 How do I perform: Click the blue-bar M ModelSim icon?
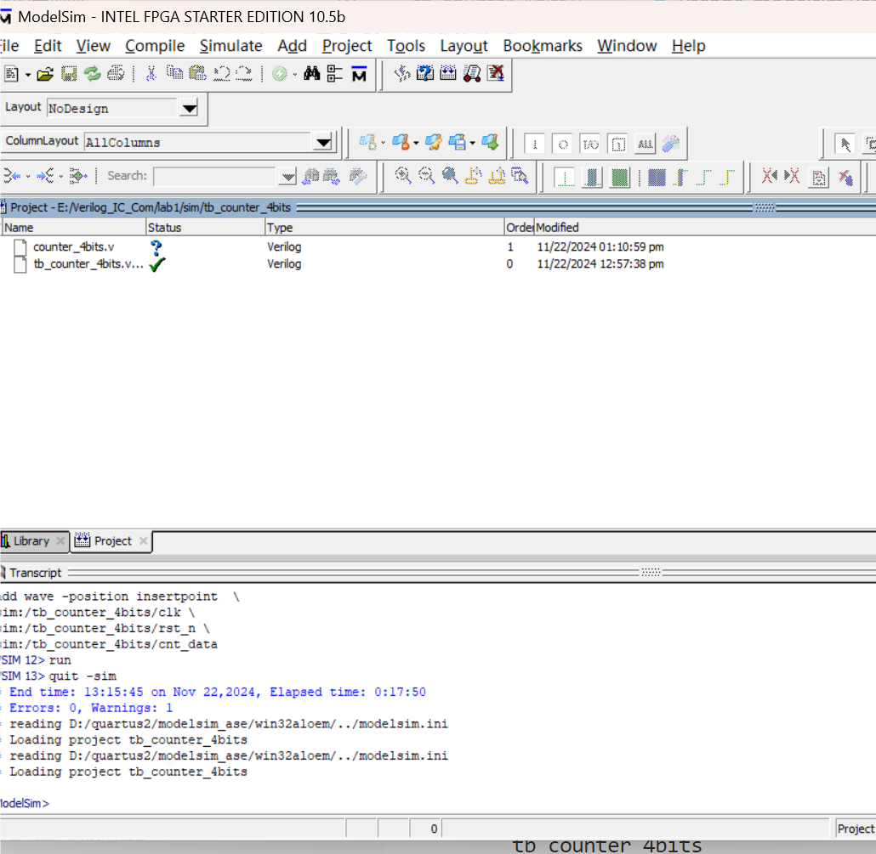[x=359, y=74]
